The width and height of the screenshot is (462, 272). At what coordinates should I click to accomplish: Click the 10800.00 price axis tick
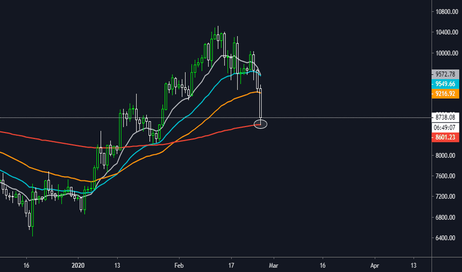(x=447, y=12)
